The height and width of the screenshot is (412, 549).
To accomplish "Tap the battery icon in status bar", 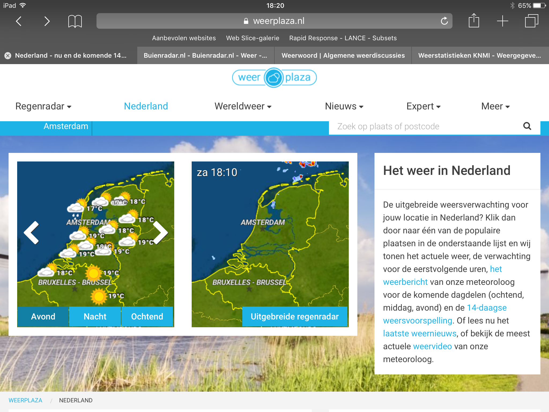I will click(539, 5).
